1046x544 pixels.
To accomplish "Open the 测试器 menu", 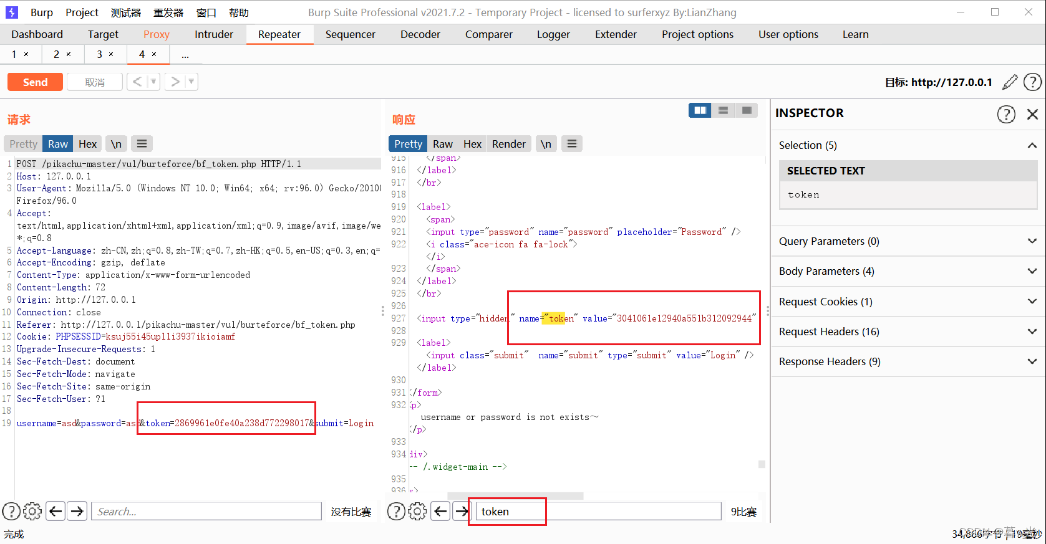I will [x=126, y=12].
